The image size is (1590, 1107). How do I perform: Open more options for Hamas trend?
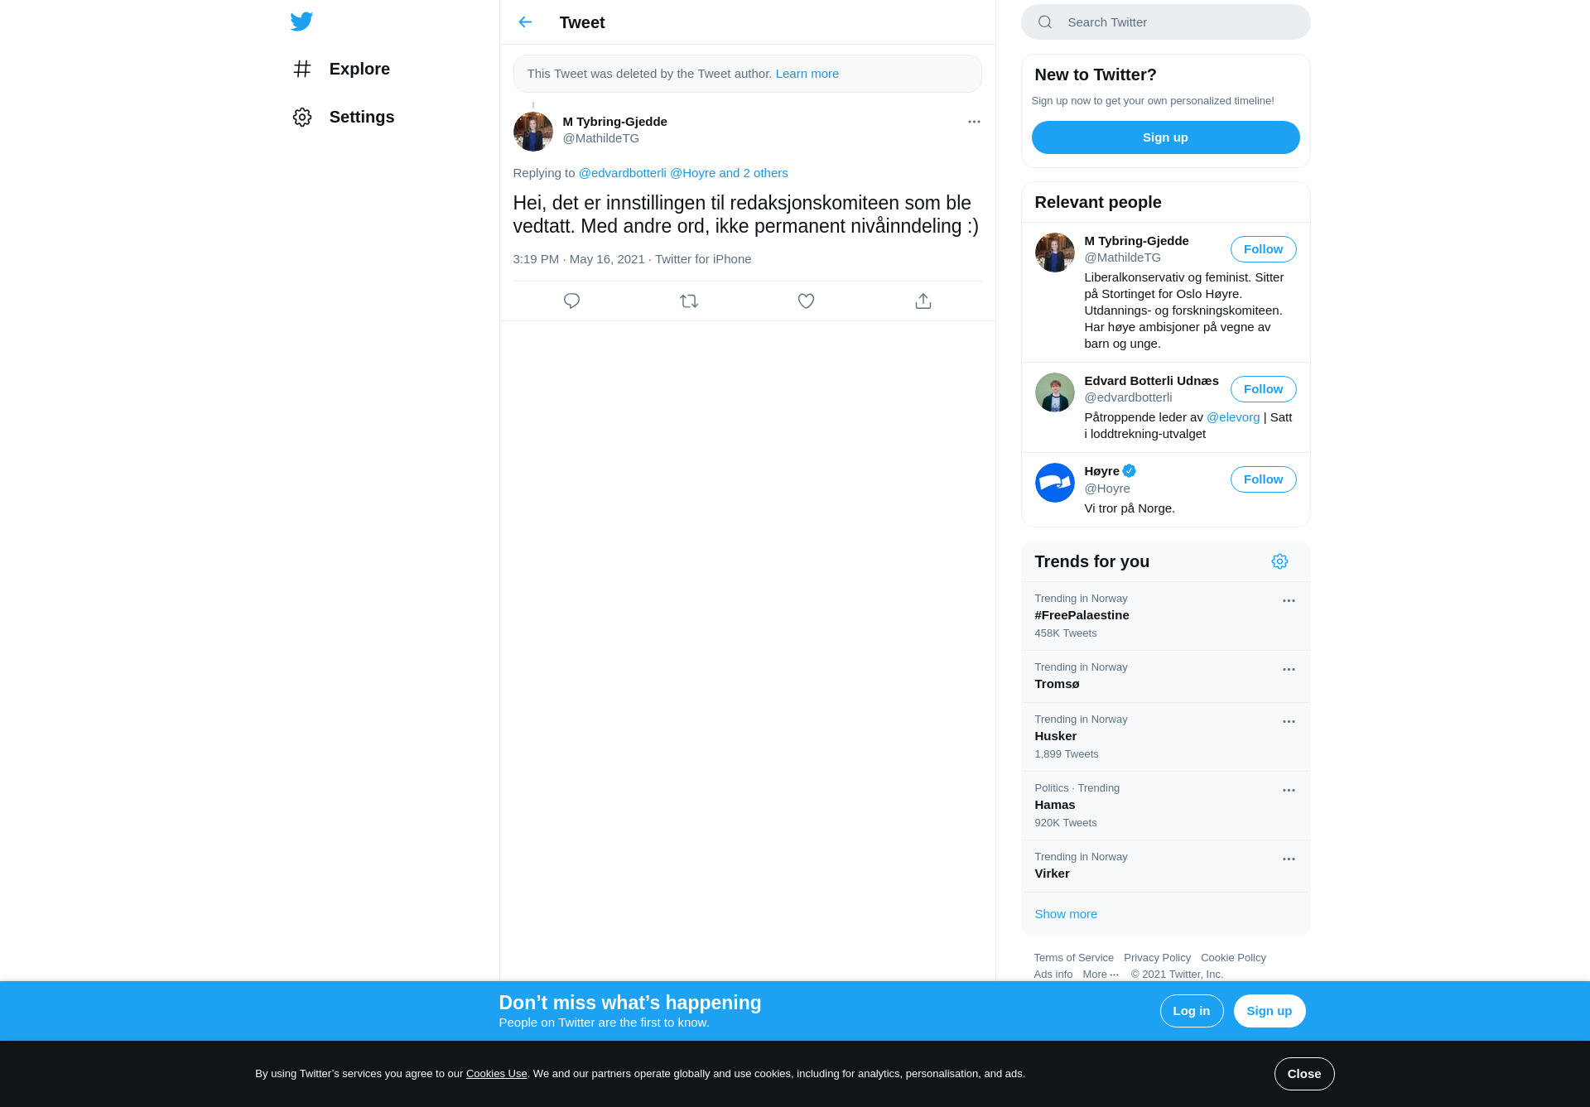click(x=1289, y=791)
